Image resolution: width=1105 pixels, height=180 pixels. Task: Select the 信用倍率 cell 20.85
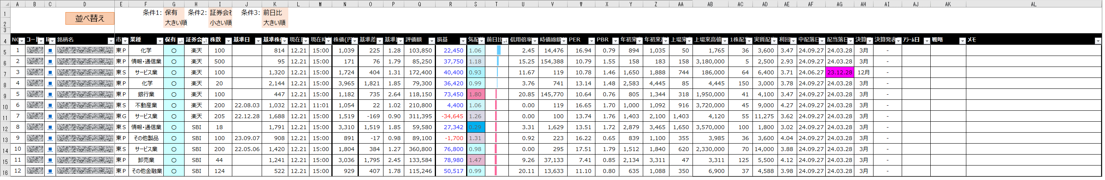(524, 94)
